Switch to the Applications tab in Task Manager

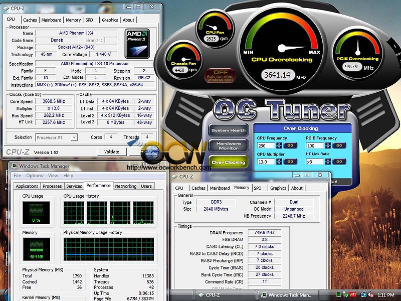(27, 186)
